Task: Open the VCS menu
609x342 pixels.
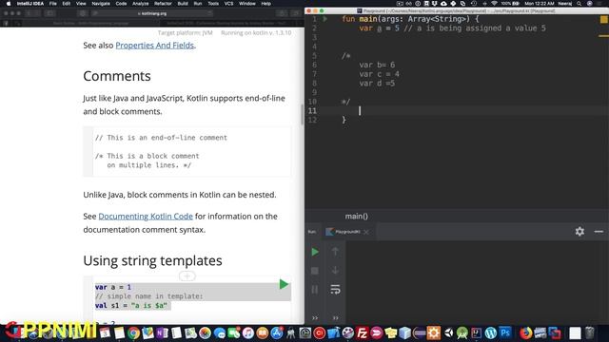Action: 228,4
